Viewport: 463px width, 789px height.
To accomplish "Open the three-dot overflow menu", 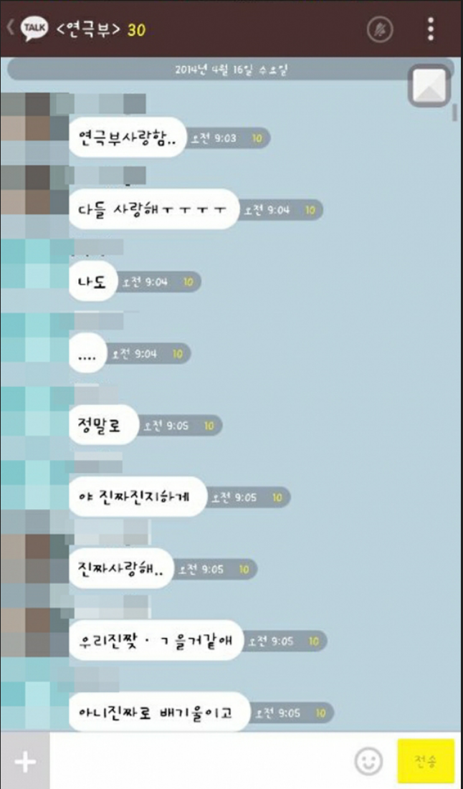I will coord(430,29).
